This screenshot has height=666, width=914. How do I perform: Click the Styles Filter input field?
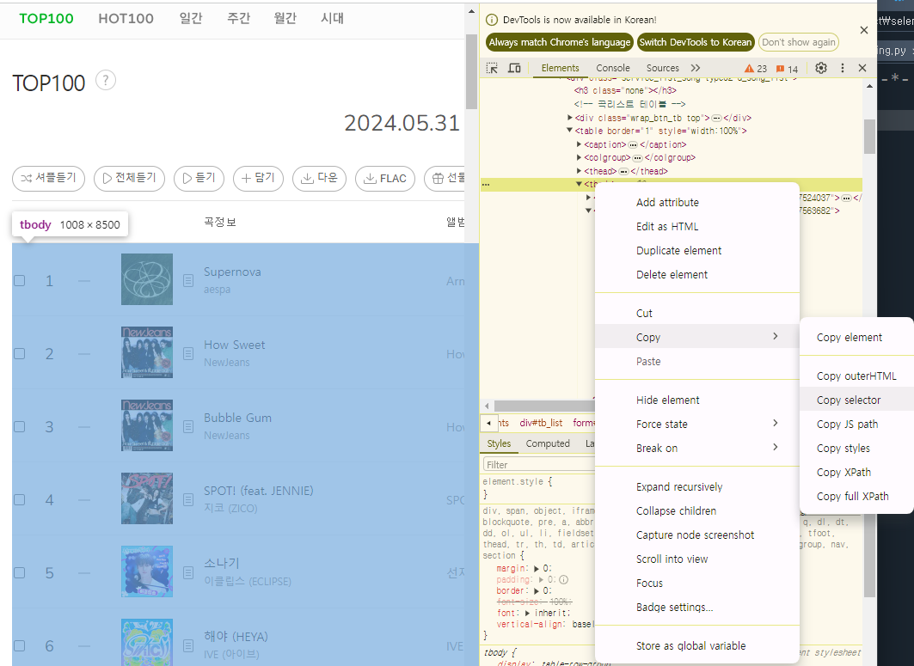coord(539,464)
